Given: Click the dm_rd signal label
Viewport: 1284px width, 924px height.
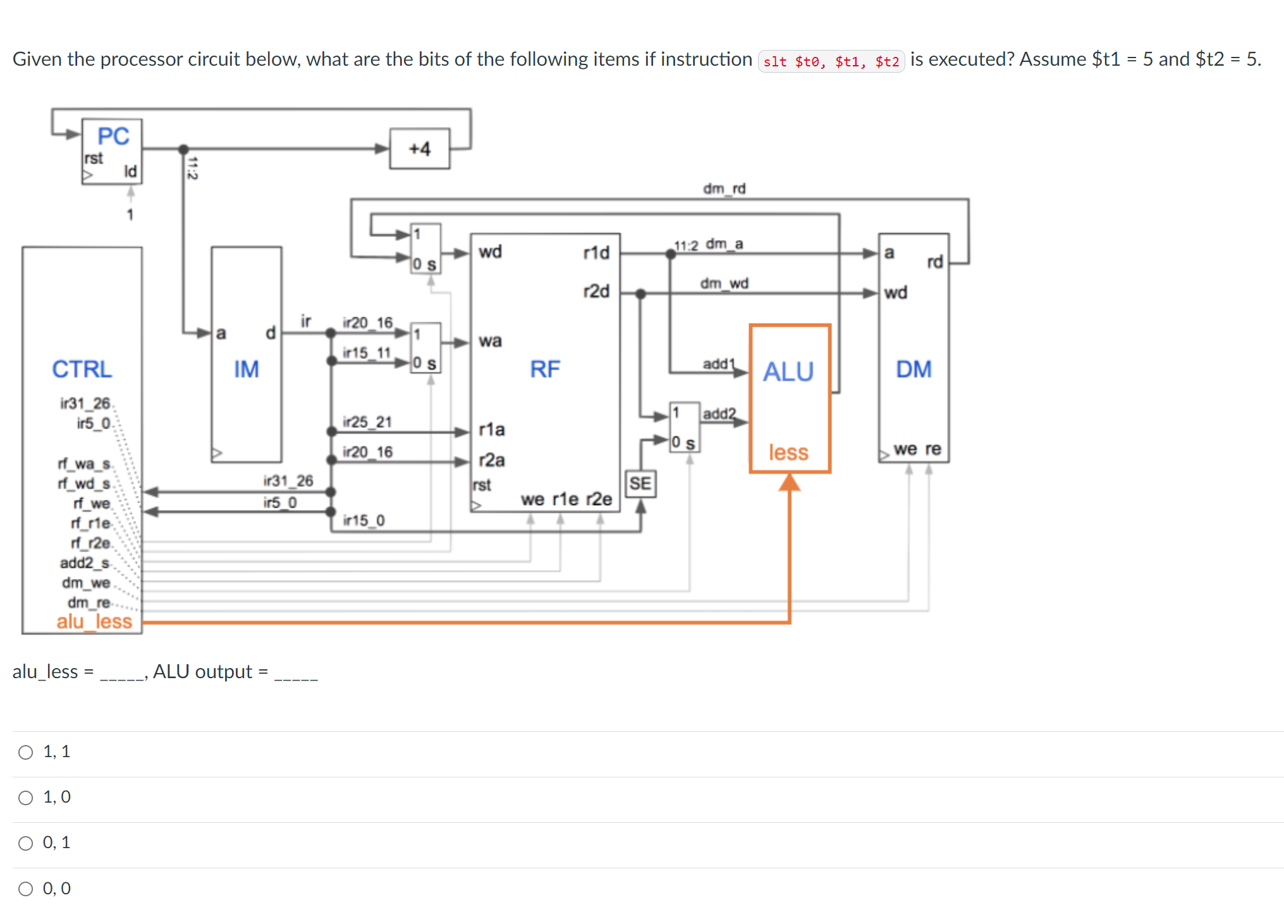Looking at the screenshot, I should [x=725, y=188].
